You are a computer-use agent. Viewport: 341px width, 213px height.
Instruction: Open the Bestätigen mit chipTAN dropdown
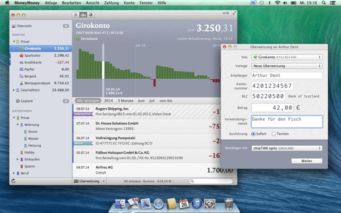pos(286,148)
